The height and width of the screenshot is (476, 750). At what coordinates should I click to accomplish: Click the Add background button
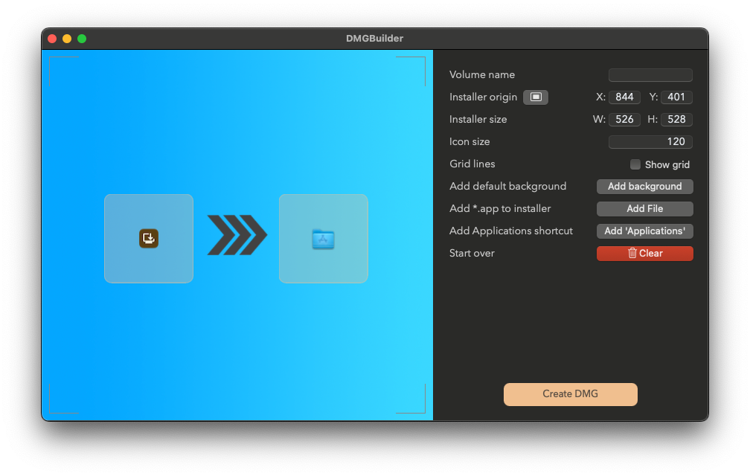pos(644,186)
